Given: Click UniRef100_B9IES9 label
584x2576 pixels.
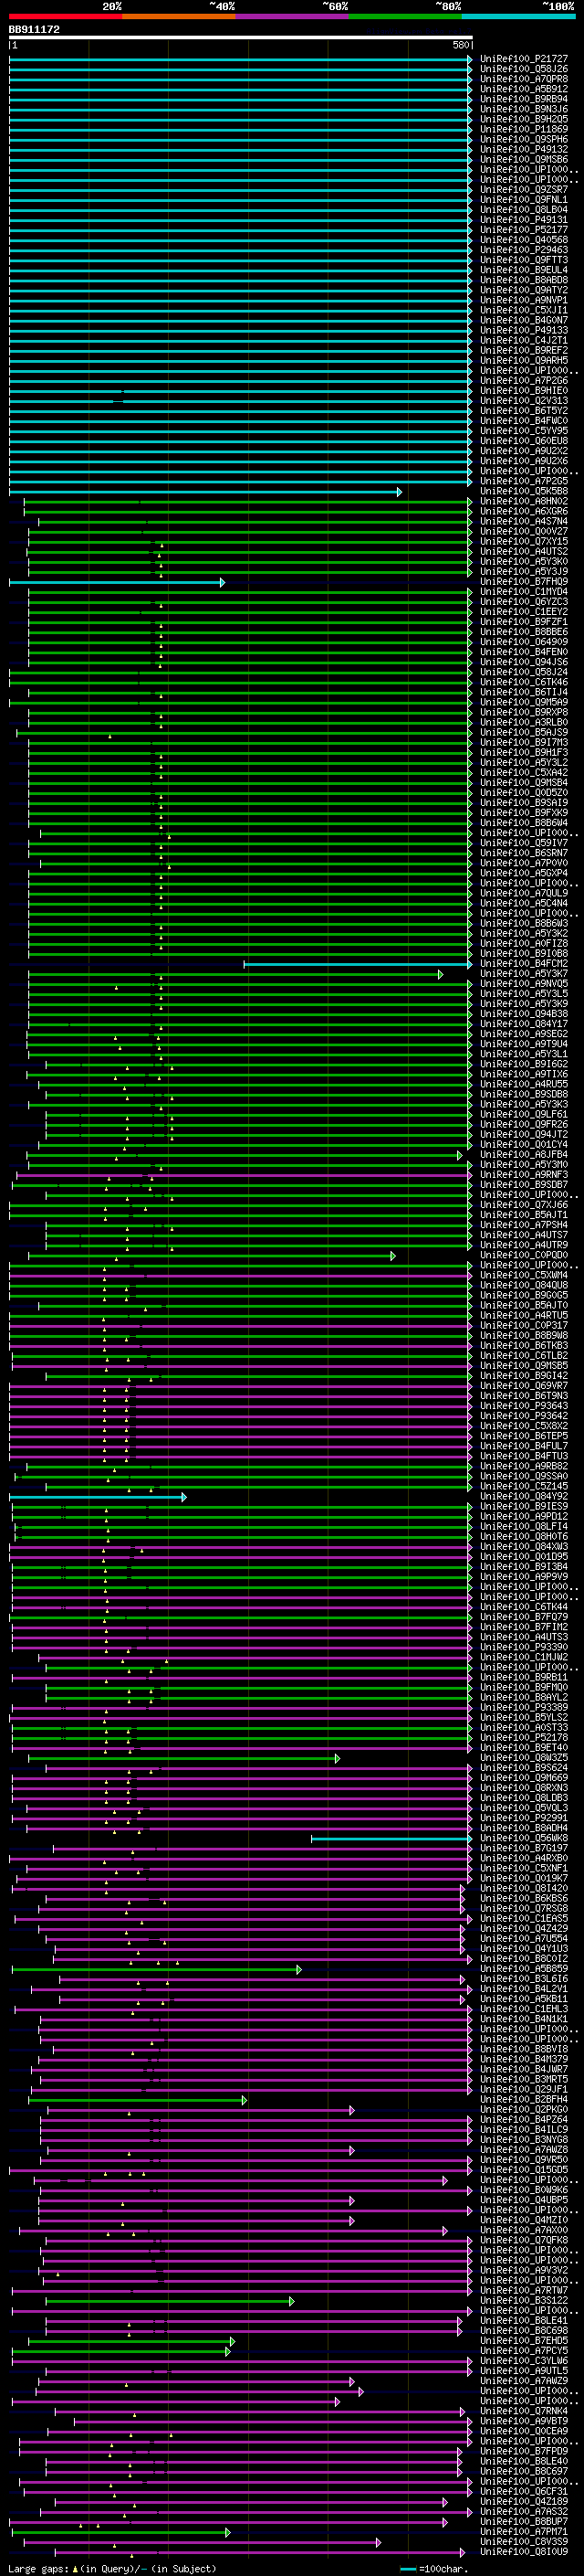Looking at the screenshot, I should click(x=523, y=1506).
